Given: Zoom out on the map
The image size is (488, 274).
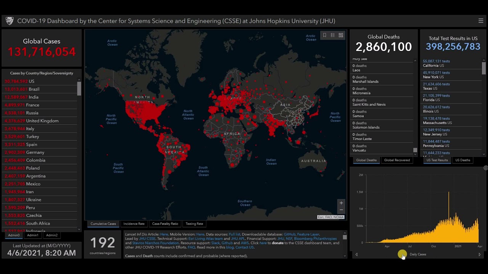Looking at the screenshot, I should (x=341, y=210).
